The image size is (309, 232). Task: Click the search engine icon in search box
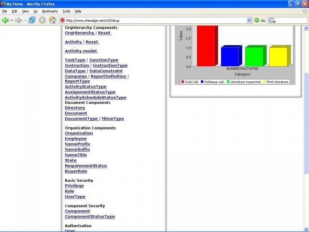point(272,20)
